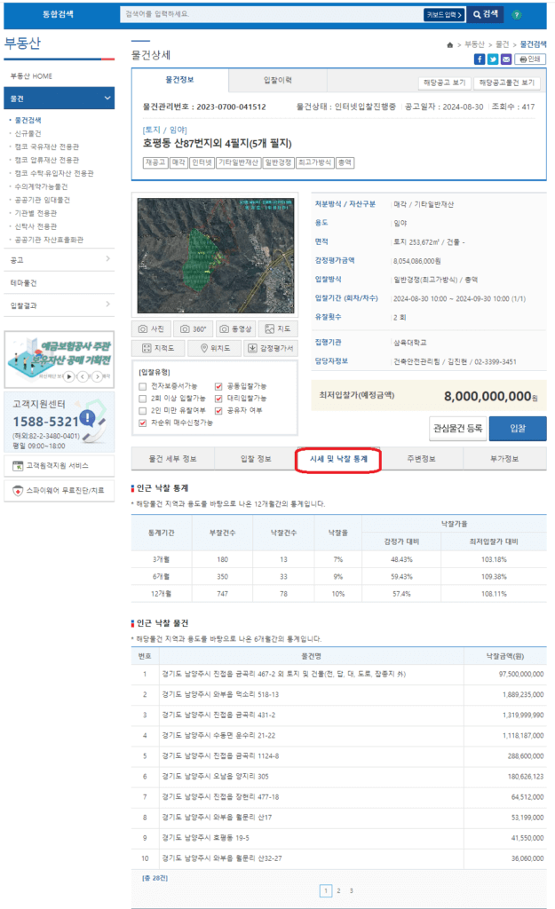Download the 감정평가서 appraisal report
The height and width of the screenshot is (909, 555).
271,348
